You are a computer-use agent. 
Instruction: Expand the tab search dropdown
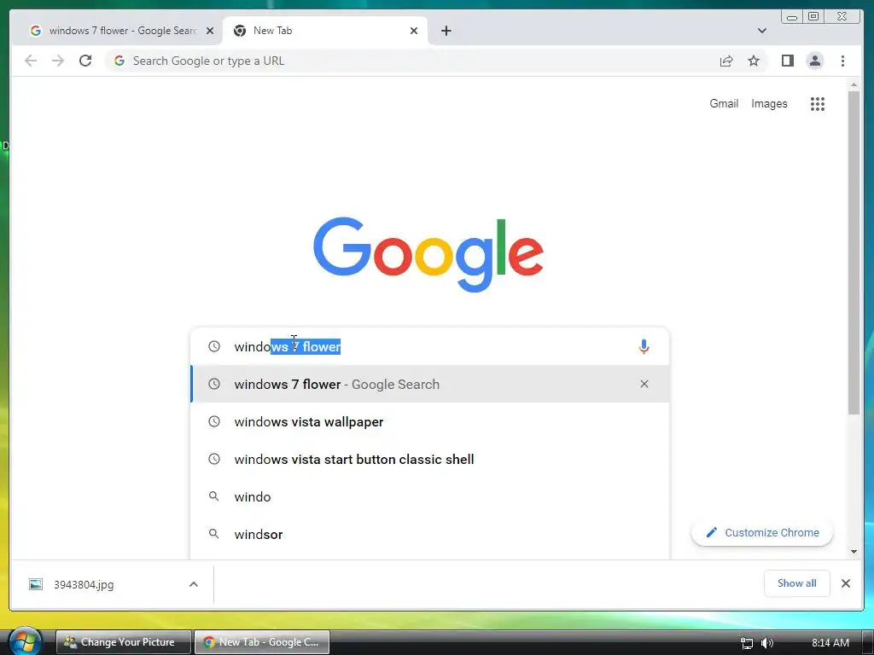(762, 31)
